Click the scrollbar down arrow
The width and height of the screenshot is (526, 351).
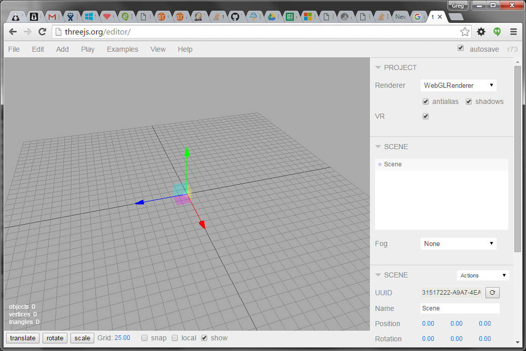[517, 342]
